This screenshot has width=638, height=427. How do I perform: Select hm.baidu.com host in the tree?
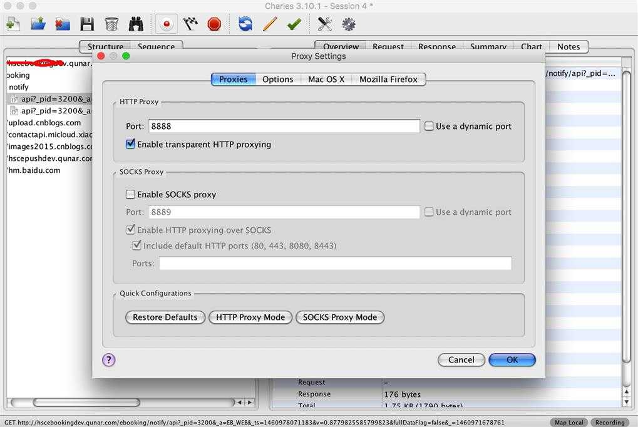(x=34, y=170)
